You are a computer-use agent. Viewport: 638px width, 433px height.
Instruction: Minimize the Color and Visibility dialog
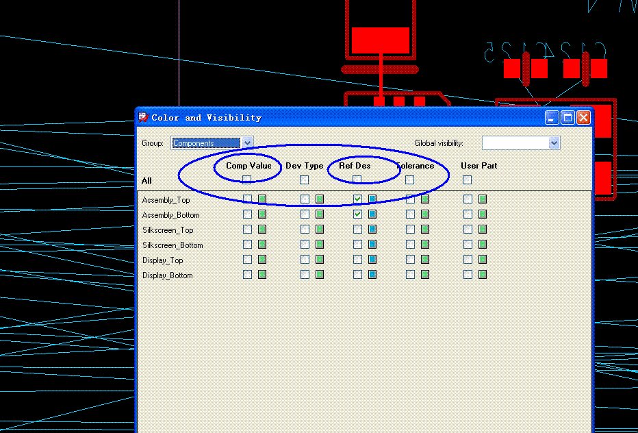coord(552,118)
